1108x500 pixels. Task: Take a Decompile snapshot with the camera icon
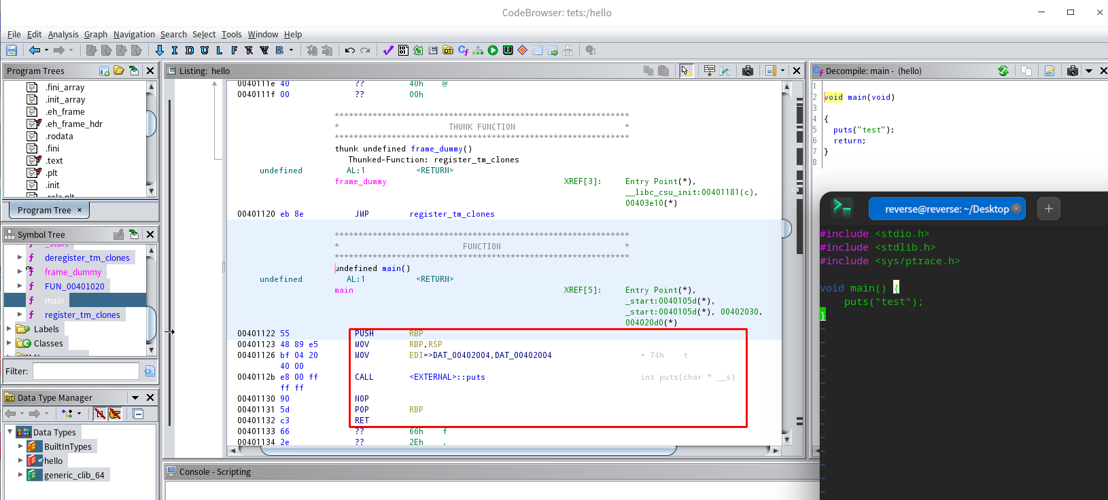(1073, 71)
